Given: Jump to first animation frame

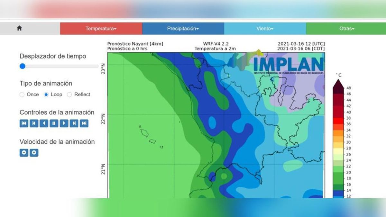Looking at the screenshot, I should click(24, 123).
